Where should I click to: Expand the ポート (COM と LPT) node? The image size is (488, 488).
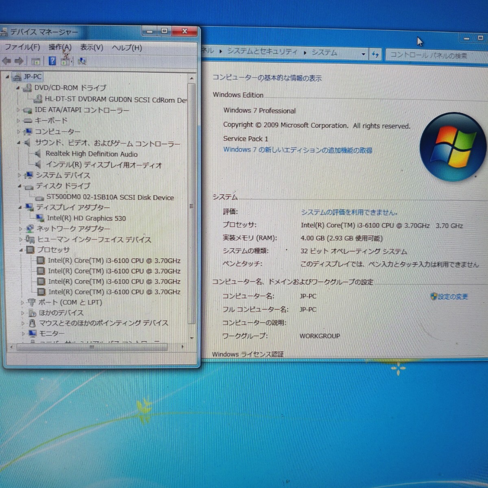click(x=22, y=303)
